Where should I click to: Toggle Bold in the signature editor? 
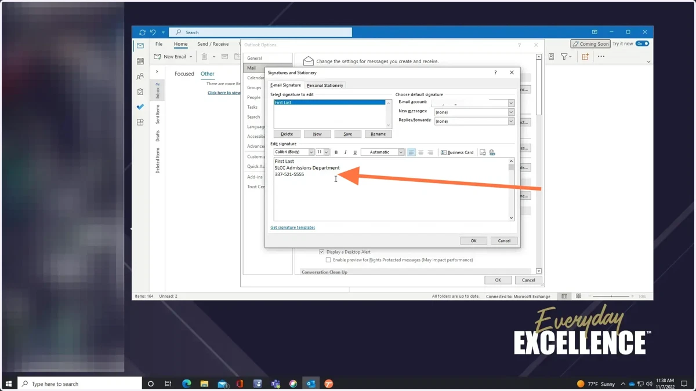point(336,152)
